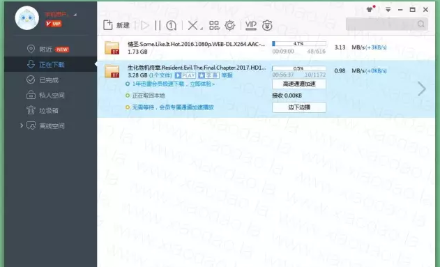Open the 已完成 completed list
This screenshot has width=440, height=267.
(x=43, y=80)
